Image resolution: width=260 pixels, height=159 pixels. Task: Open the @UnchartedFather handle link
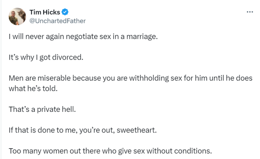click(58, 21)
